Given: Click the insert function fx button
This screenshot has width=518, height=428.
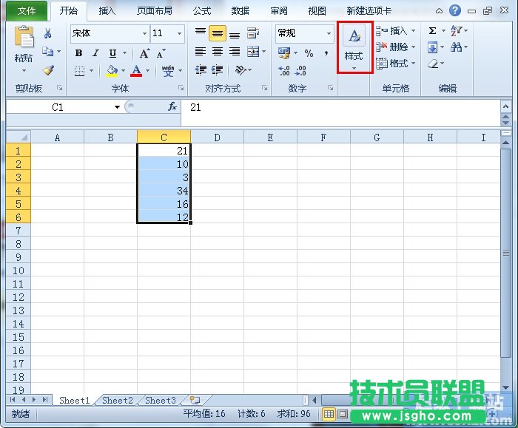Looking at the screenshot, I should pyautogui.click(x=172, y=106).
